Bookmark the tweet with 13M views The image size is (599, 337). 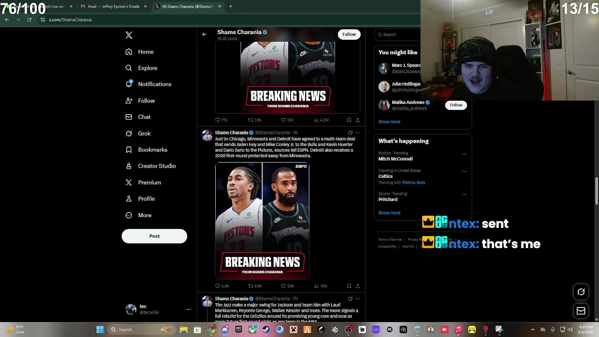(349, 286)
